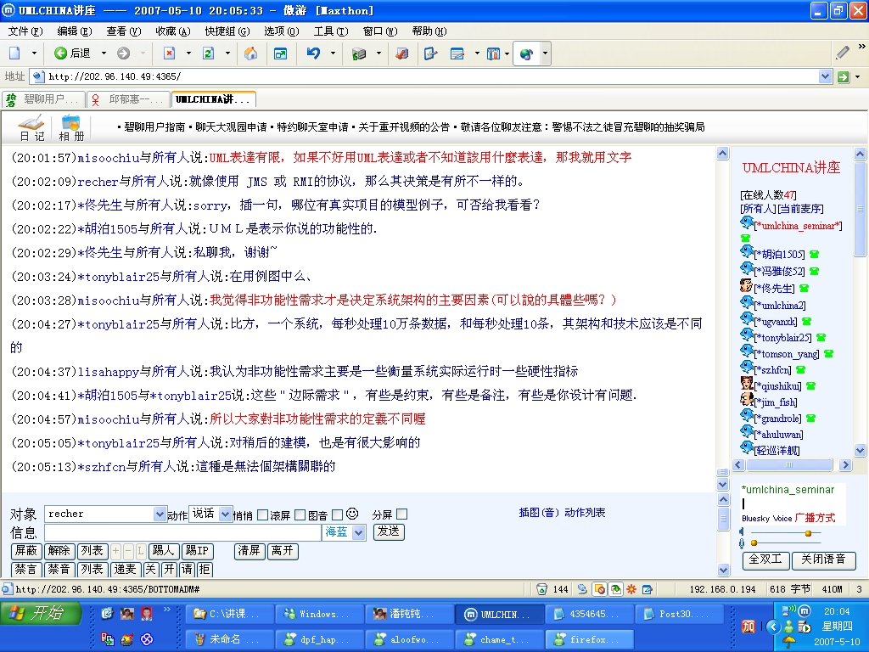Click the 发送 send button
Image resolution: width=869 pixels, height=652 pixels.
pos(389,531)
